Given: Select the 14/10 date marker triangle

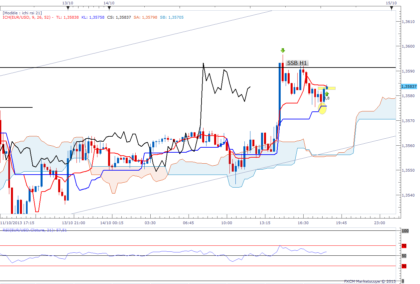Looking at the screenshot, I should pyautogui.click(x=109, y=8).
